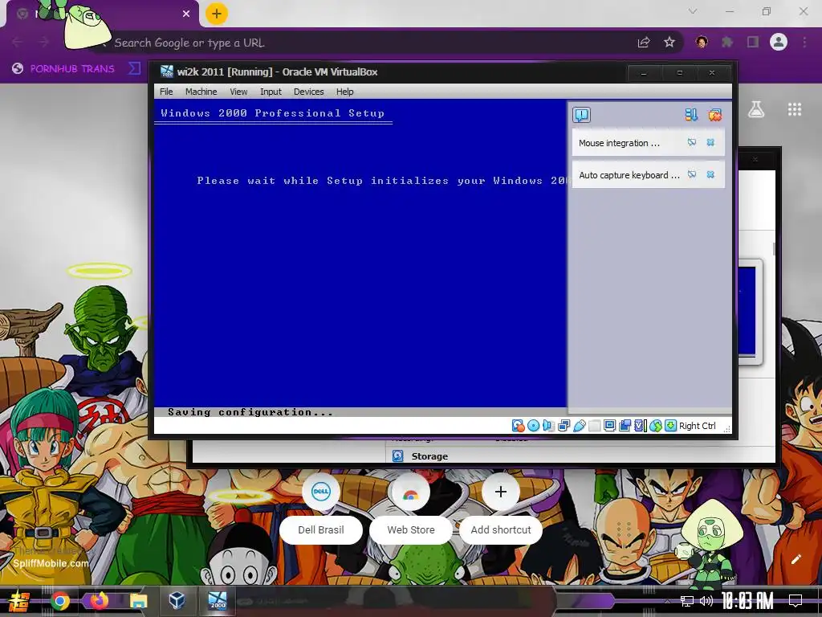822x617 pixels.
Task: Open the Google apps grid
Action: click(795, 109)
